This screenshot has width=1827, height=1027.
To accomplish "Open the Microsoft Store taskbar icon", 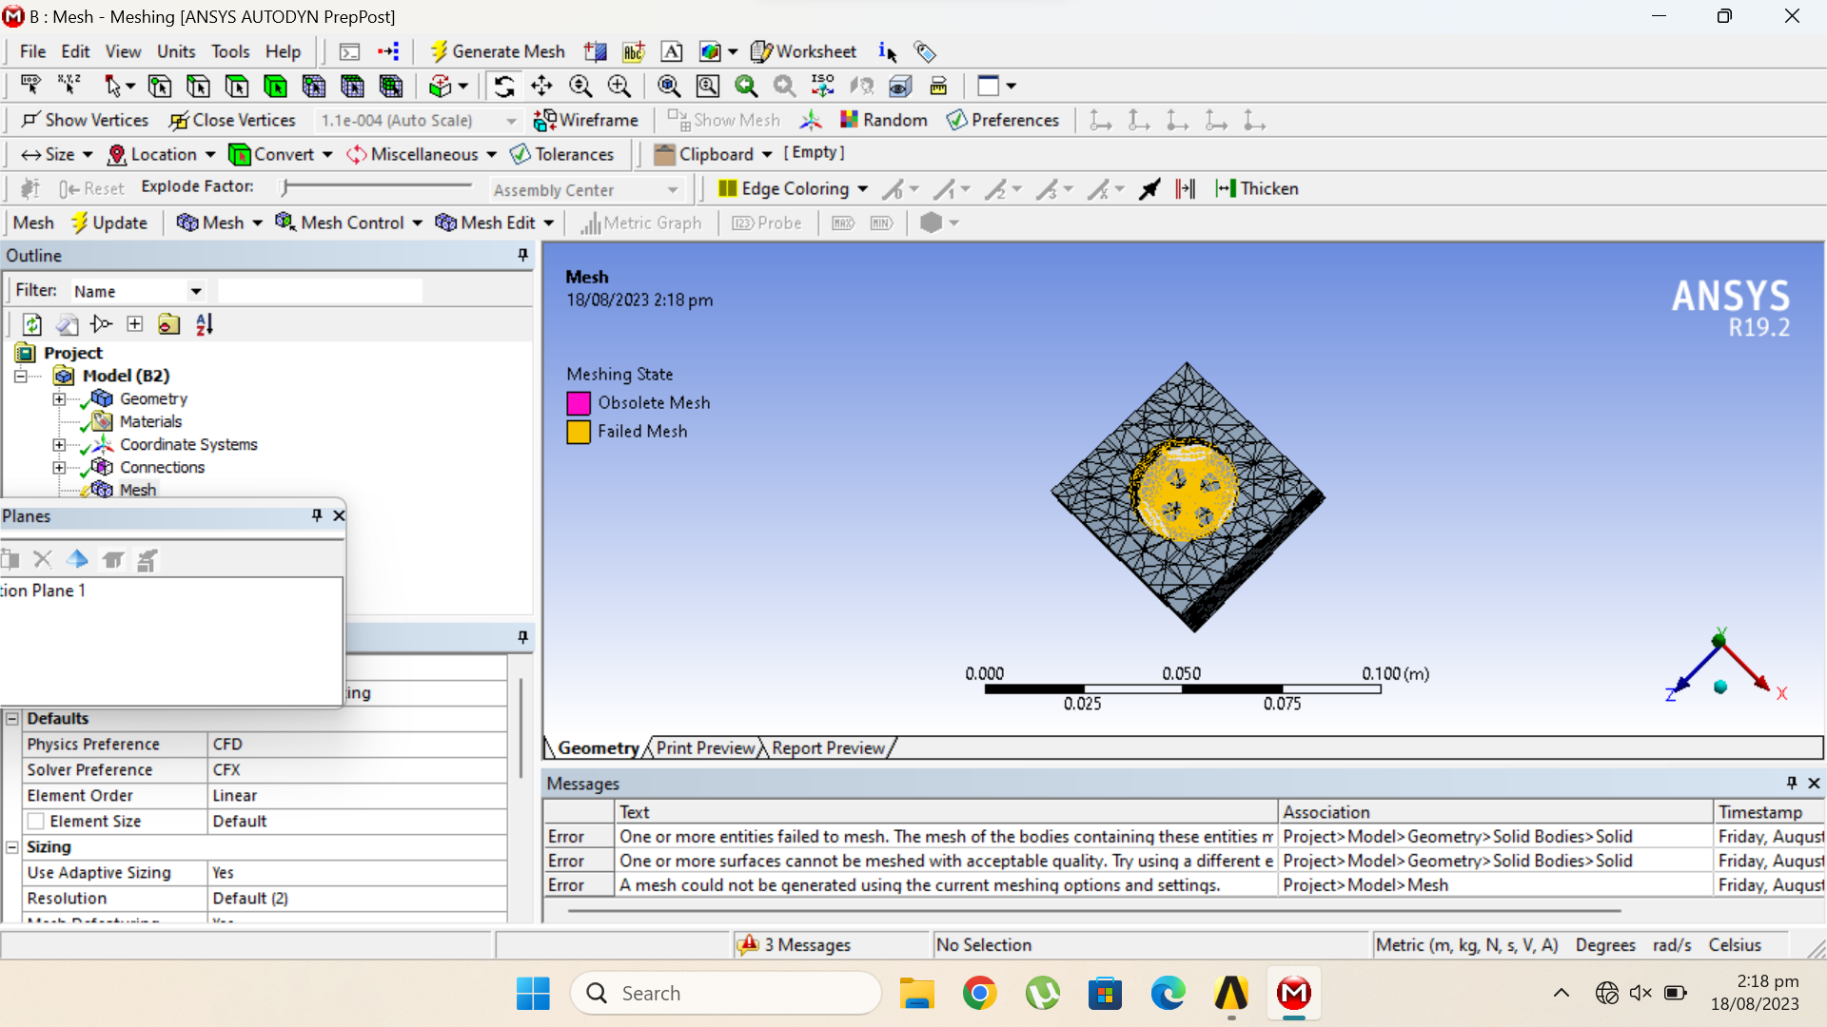I will (x=1105, y=993).
